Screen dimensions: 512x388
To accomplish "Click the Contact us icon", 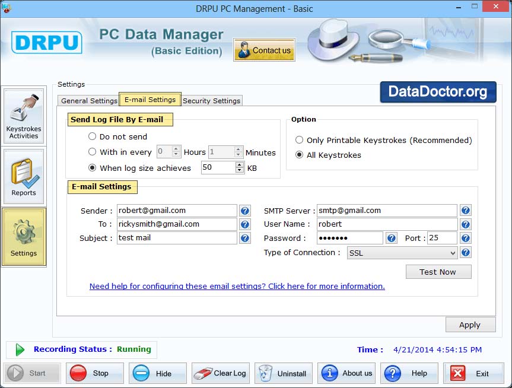I will (x=263, y=50).
